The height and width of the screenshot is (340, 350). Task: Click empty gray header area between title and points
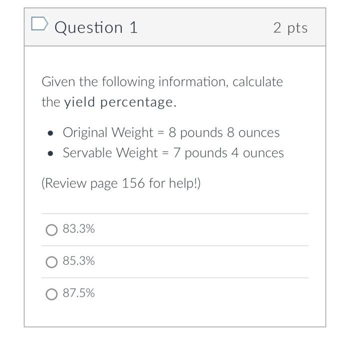(205, 27)
